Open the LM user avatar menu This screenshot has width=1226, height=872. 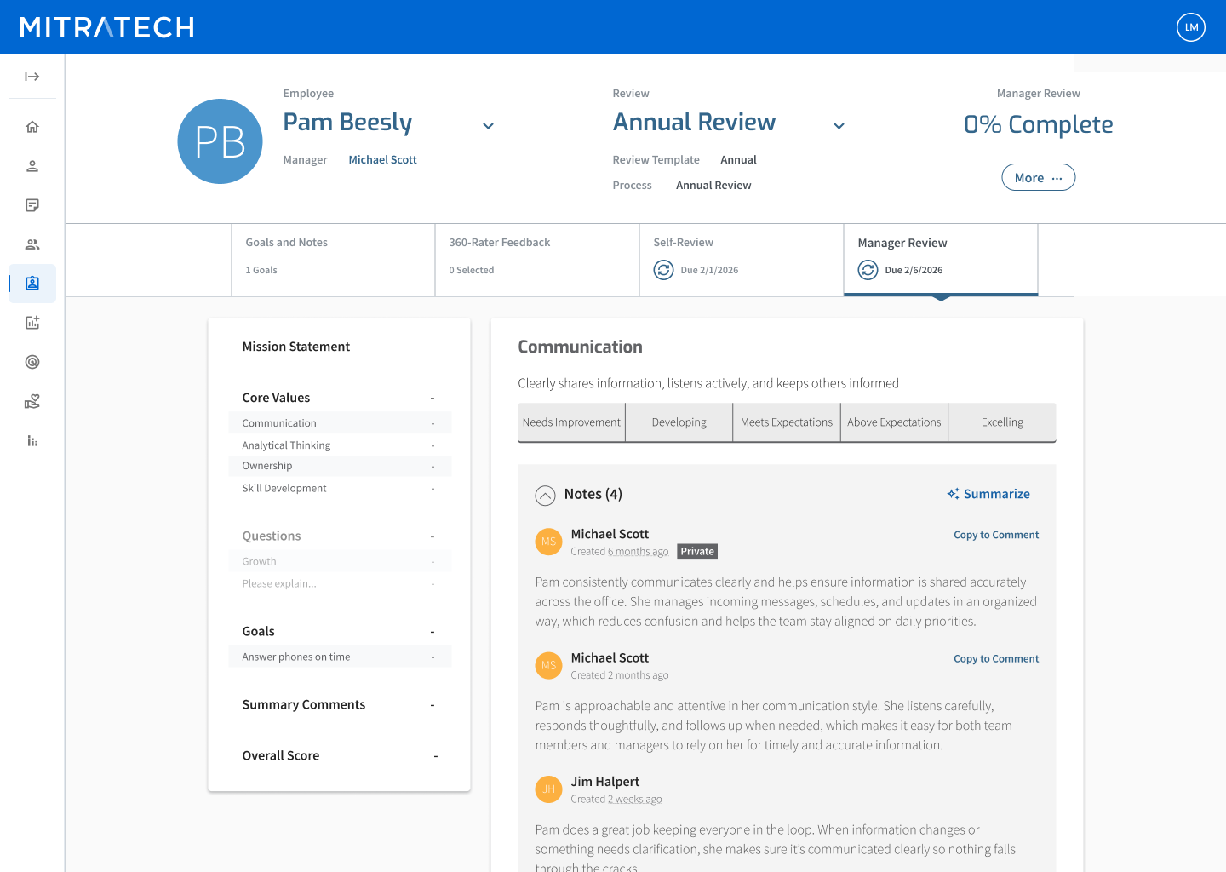[1191, 27]
